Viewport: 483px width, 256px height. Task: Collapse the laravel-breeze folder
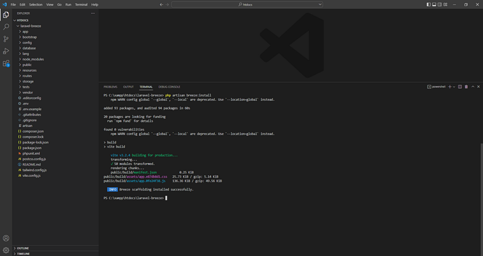point(56,26)
